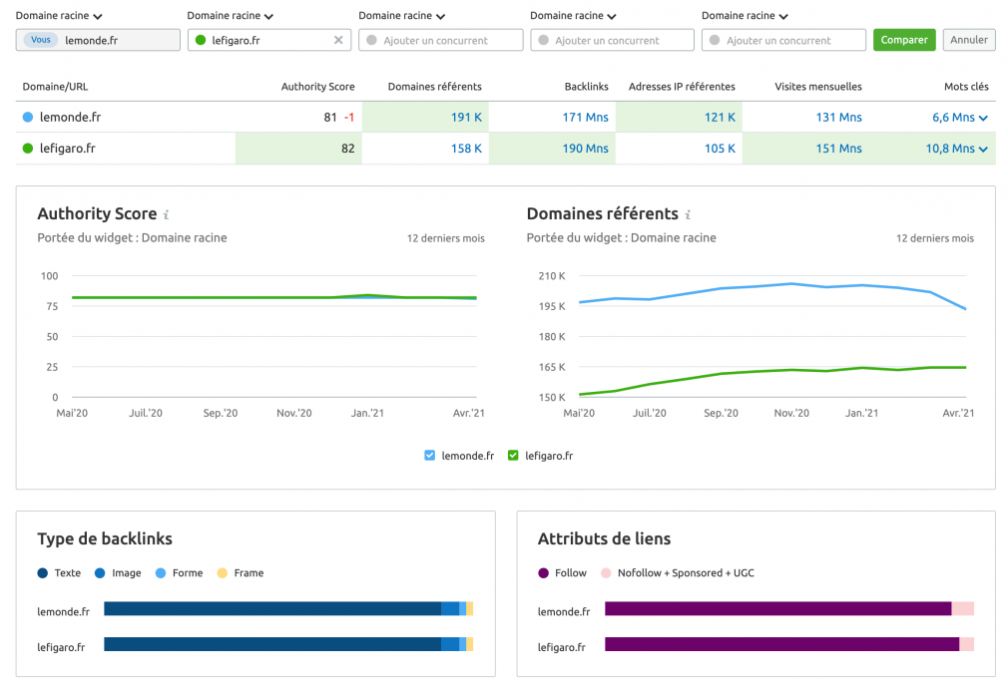Click the lefigaro.fr competitor input field

coord(269,40)
